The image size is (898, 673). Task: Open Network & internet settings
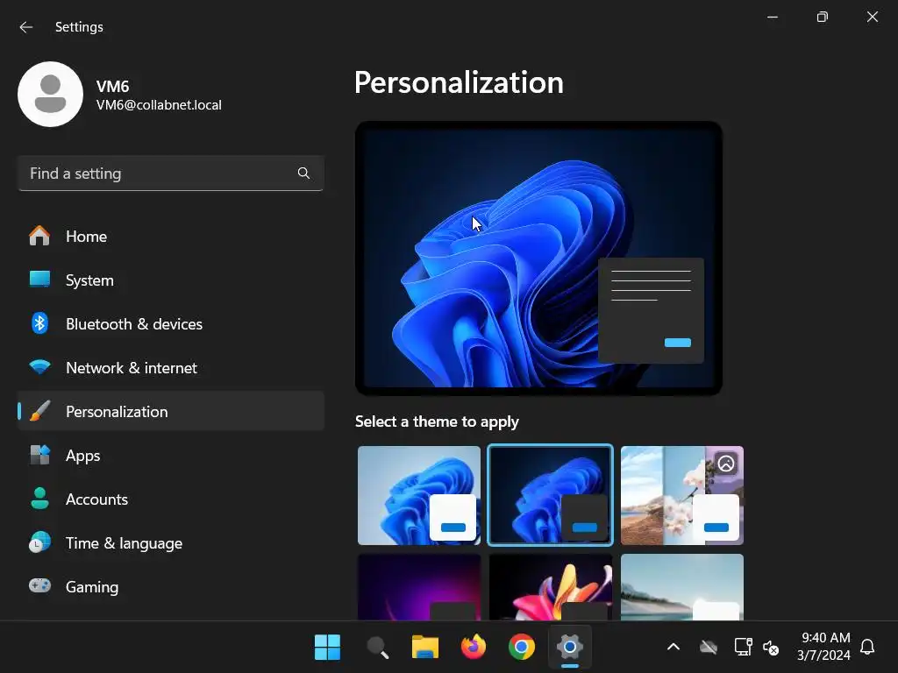click(x=171, y=367)
